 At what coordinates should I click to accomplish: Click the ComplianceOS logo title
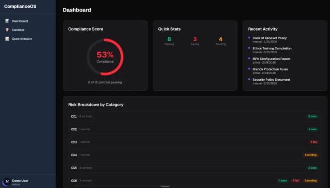click(x=20, y=6)
